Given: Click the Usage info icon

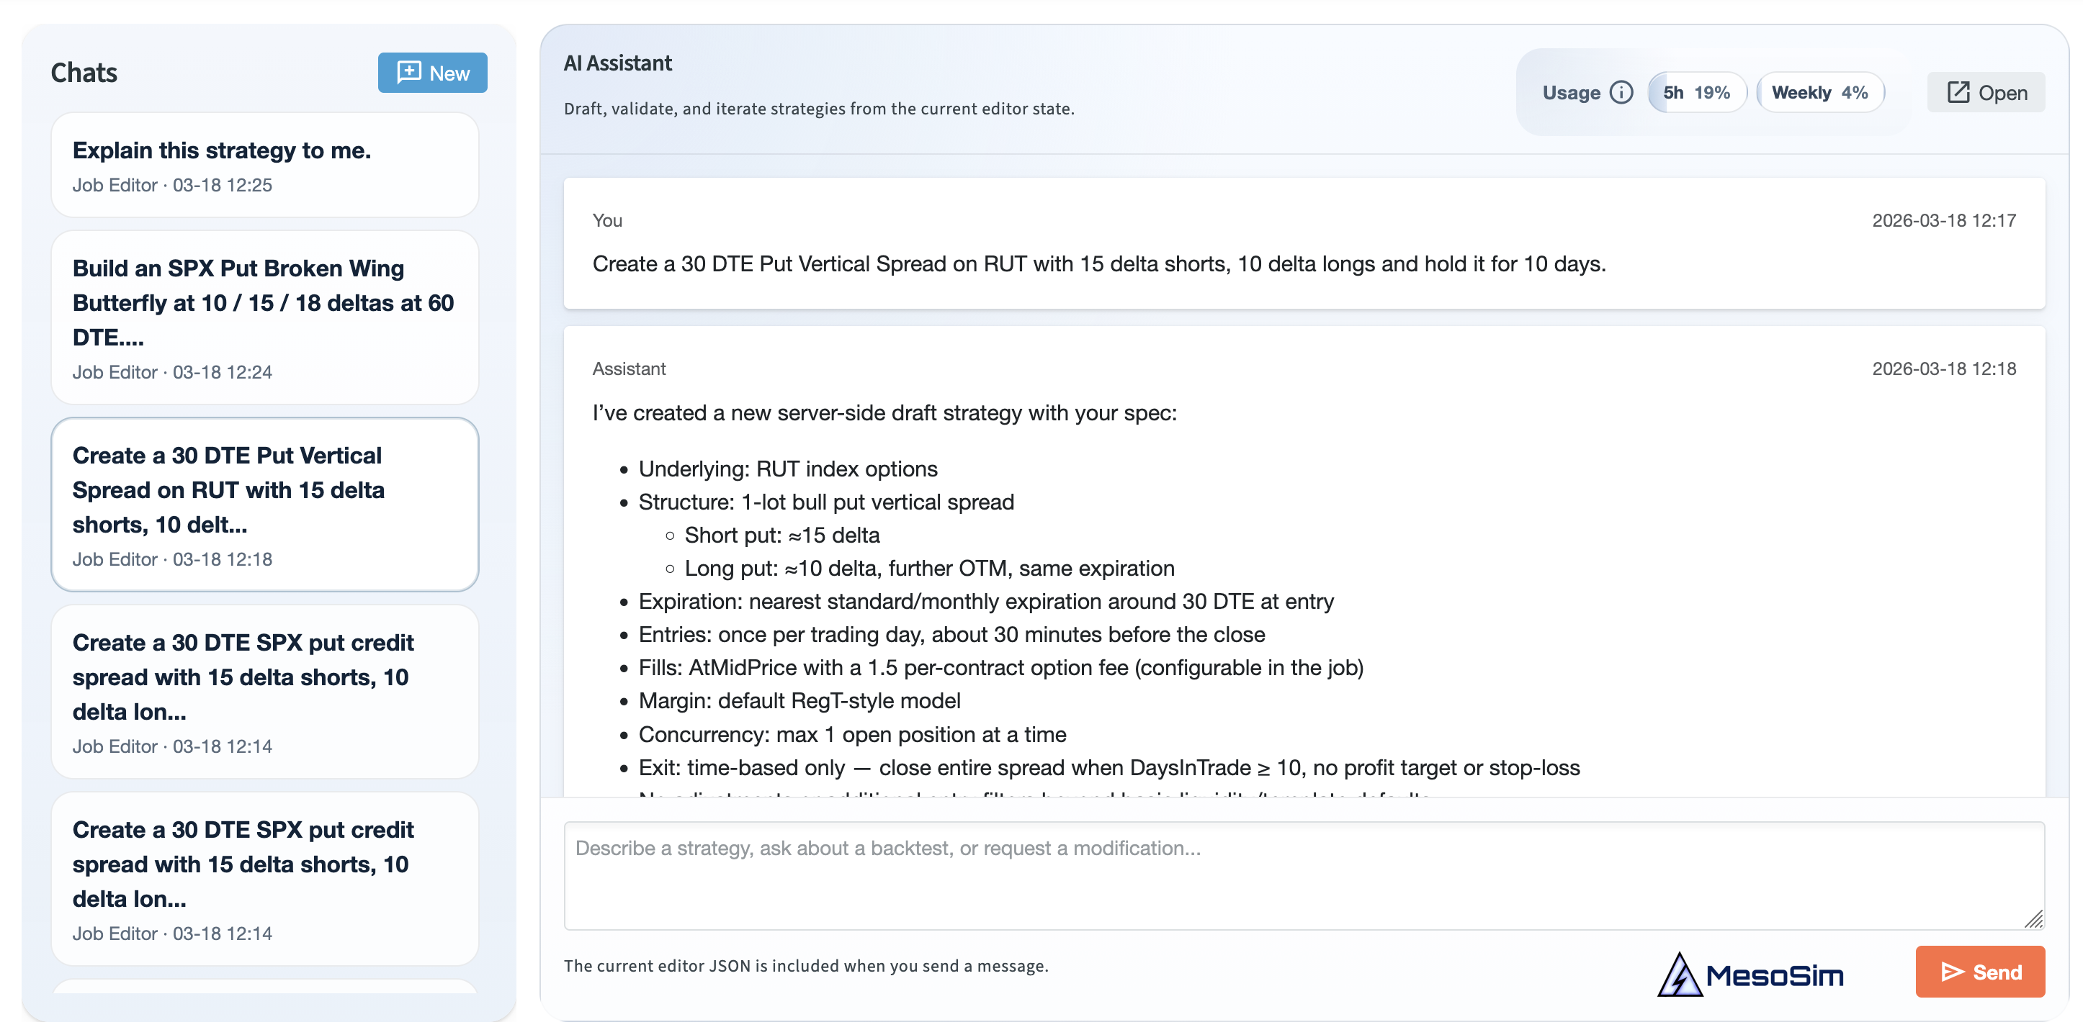Looking at the screenshot, I should (1623, 92).
